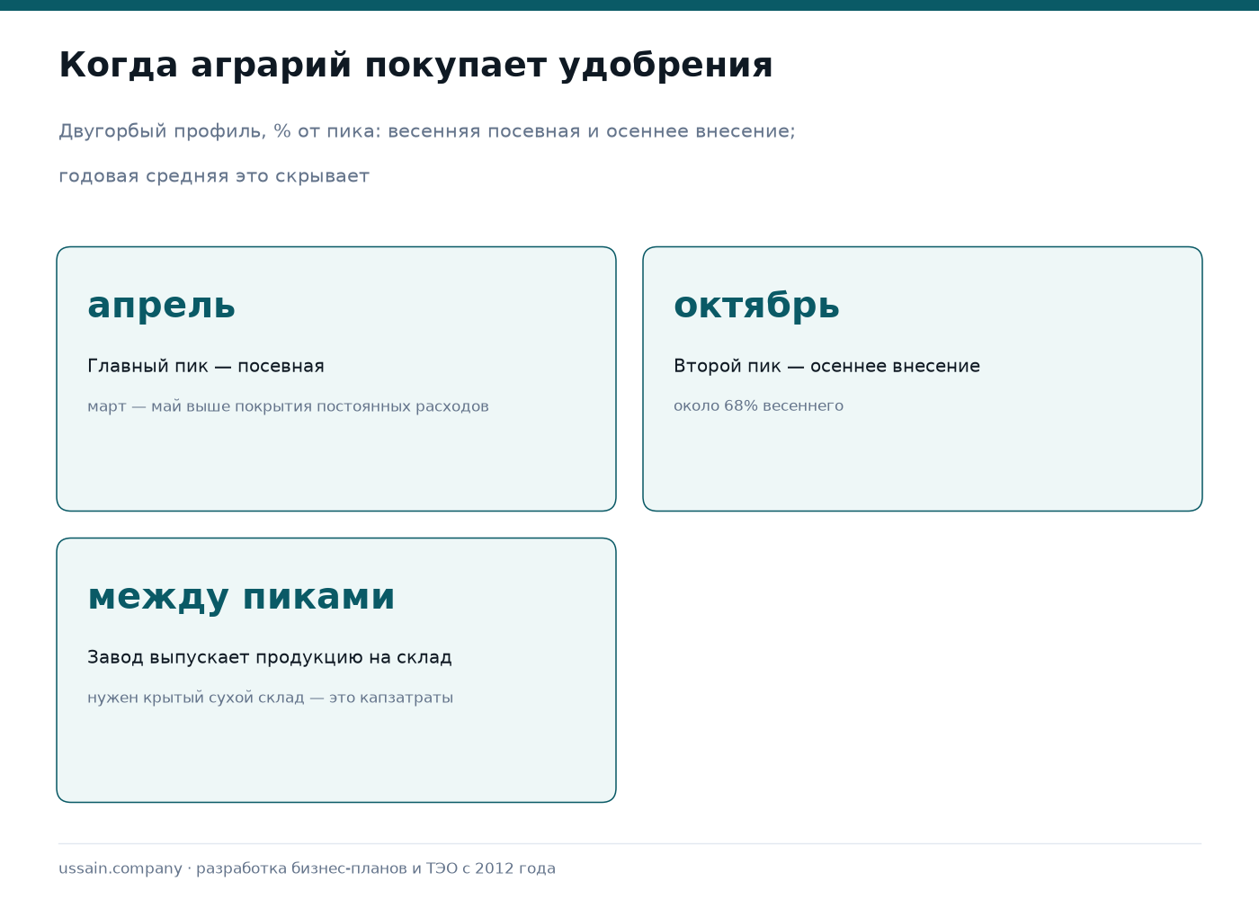Click the 'апрель' card heading

coord(162,306)
